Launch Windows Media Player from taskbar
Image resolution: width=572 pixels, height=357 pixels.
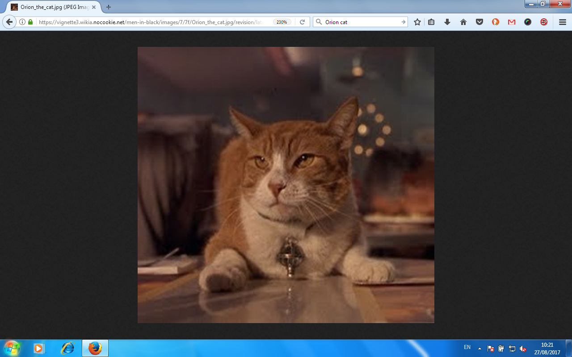(39, 348)
